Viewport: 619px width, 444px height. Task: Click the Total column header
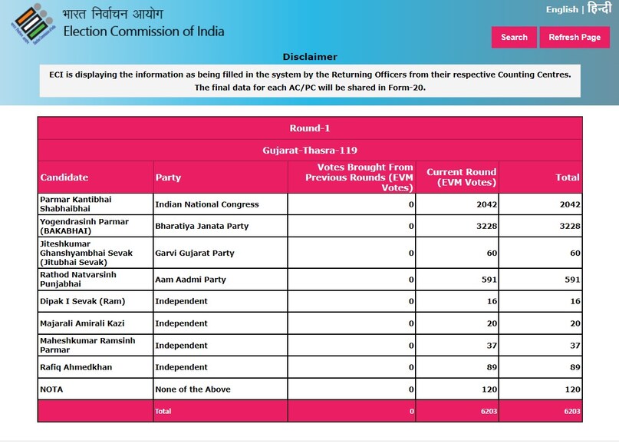coord(567,177)
